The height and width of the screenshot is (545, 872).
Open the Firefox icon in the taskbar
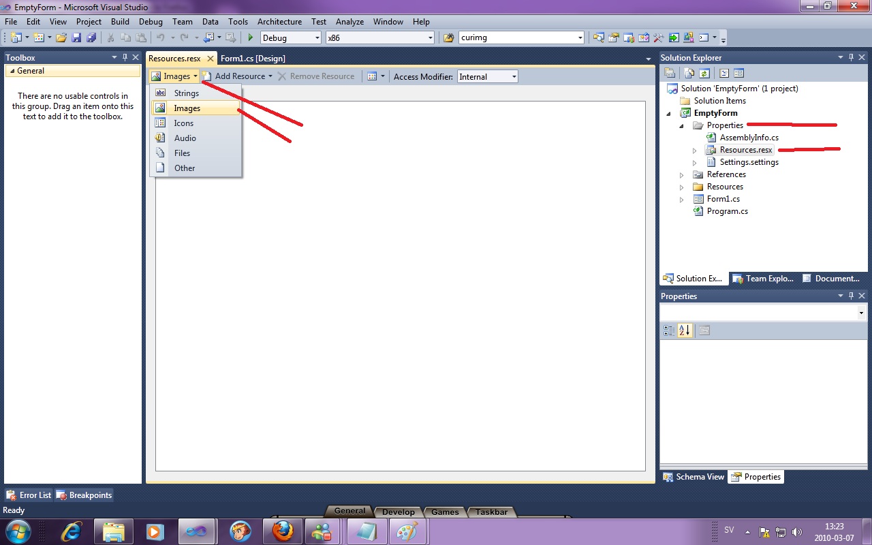(282, 530)
